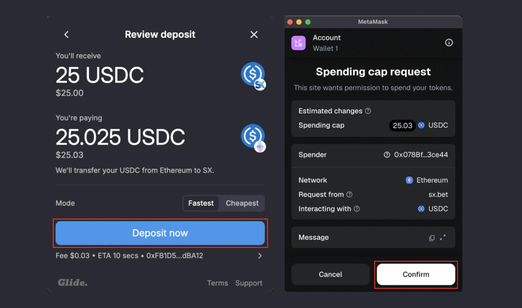Image resolution: width=522 pixels, height=308 pixels.
Task: Click the $25.00 receive value
Action: tap(69, 93)
